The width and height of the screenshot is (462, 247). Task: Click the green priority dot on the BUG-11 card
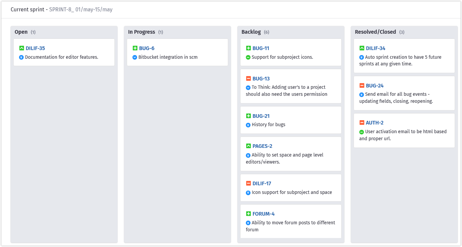pos(248,57)
